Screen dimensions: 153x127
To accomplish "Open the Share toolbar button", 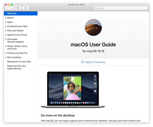I will (25, 8).
